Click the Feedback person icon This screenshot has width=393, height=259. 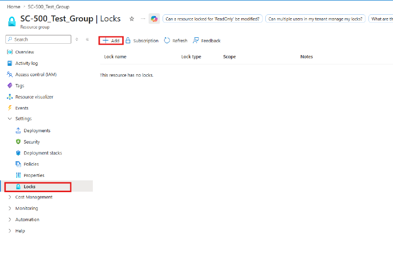tap(196, 40)
